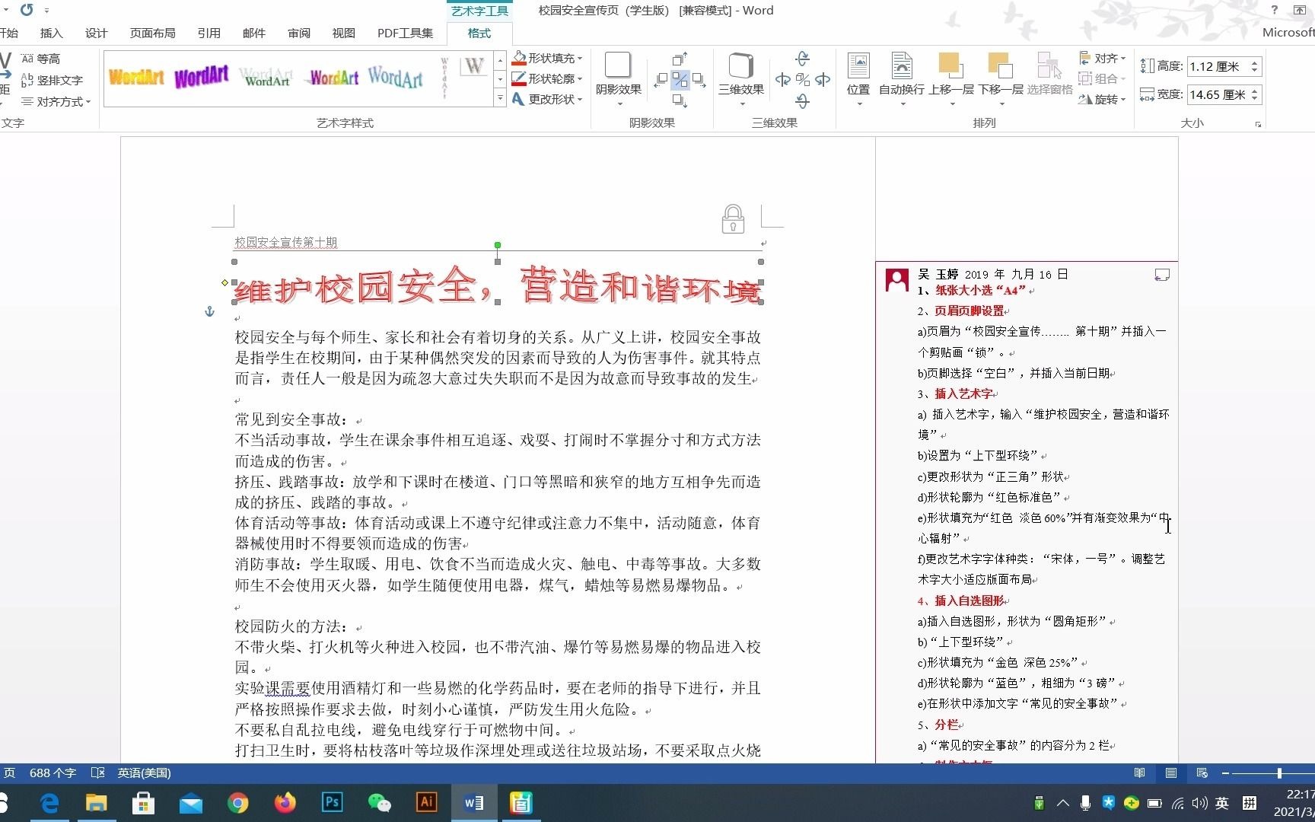Click 上移一层 bring forward button
This screenshot has height=822, width=1315.
pyautogui.click(x=951, y=79)
